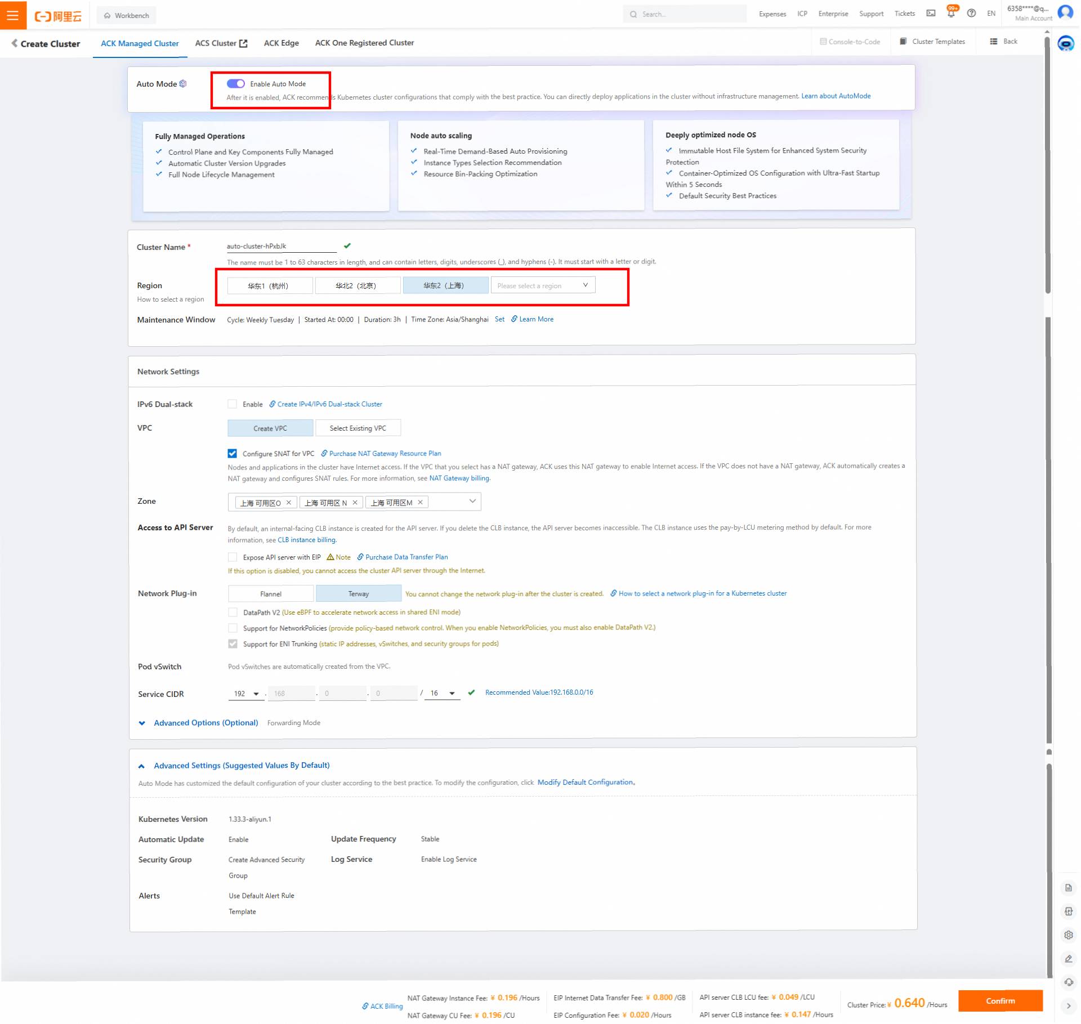Open the user account avatar
Viewport: 1081px width, 1024px height.
[x=1065, y=12]
